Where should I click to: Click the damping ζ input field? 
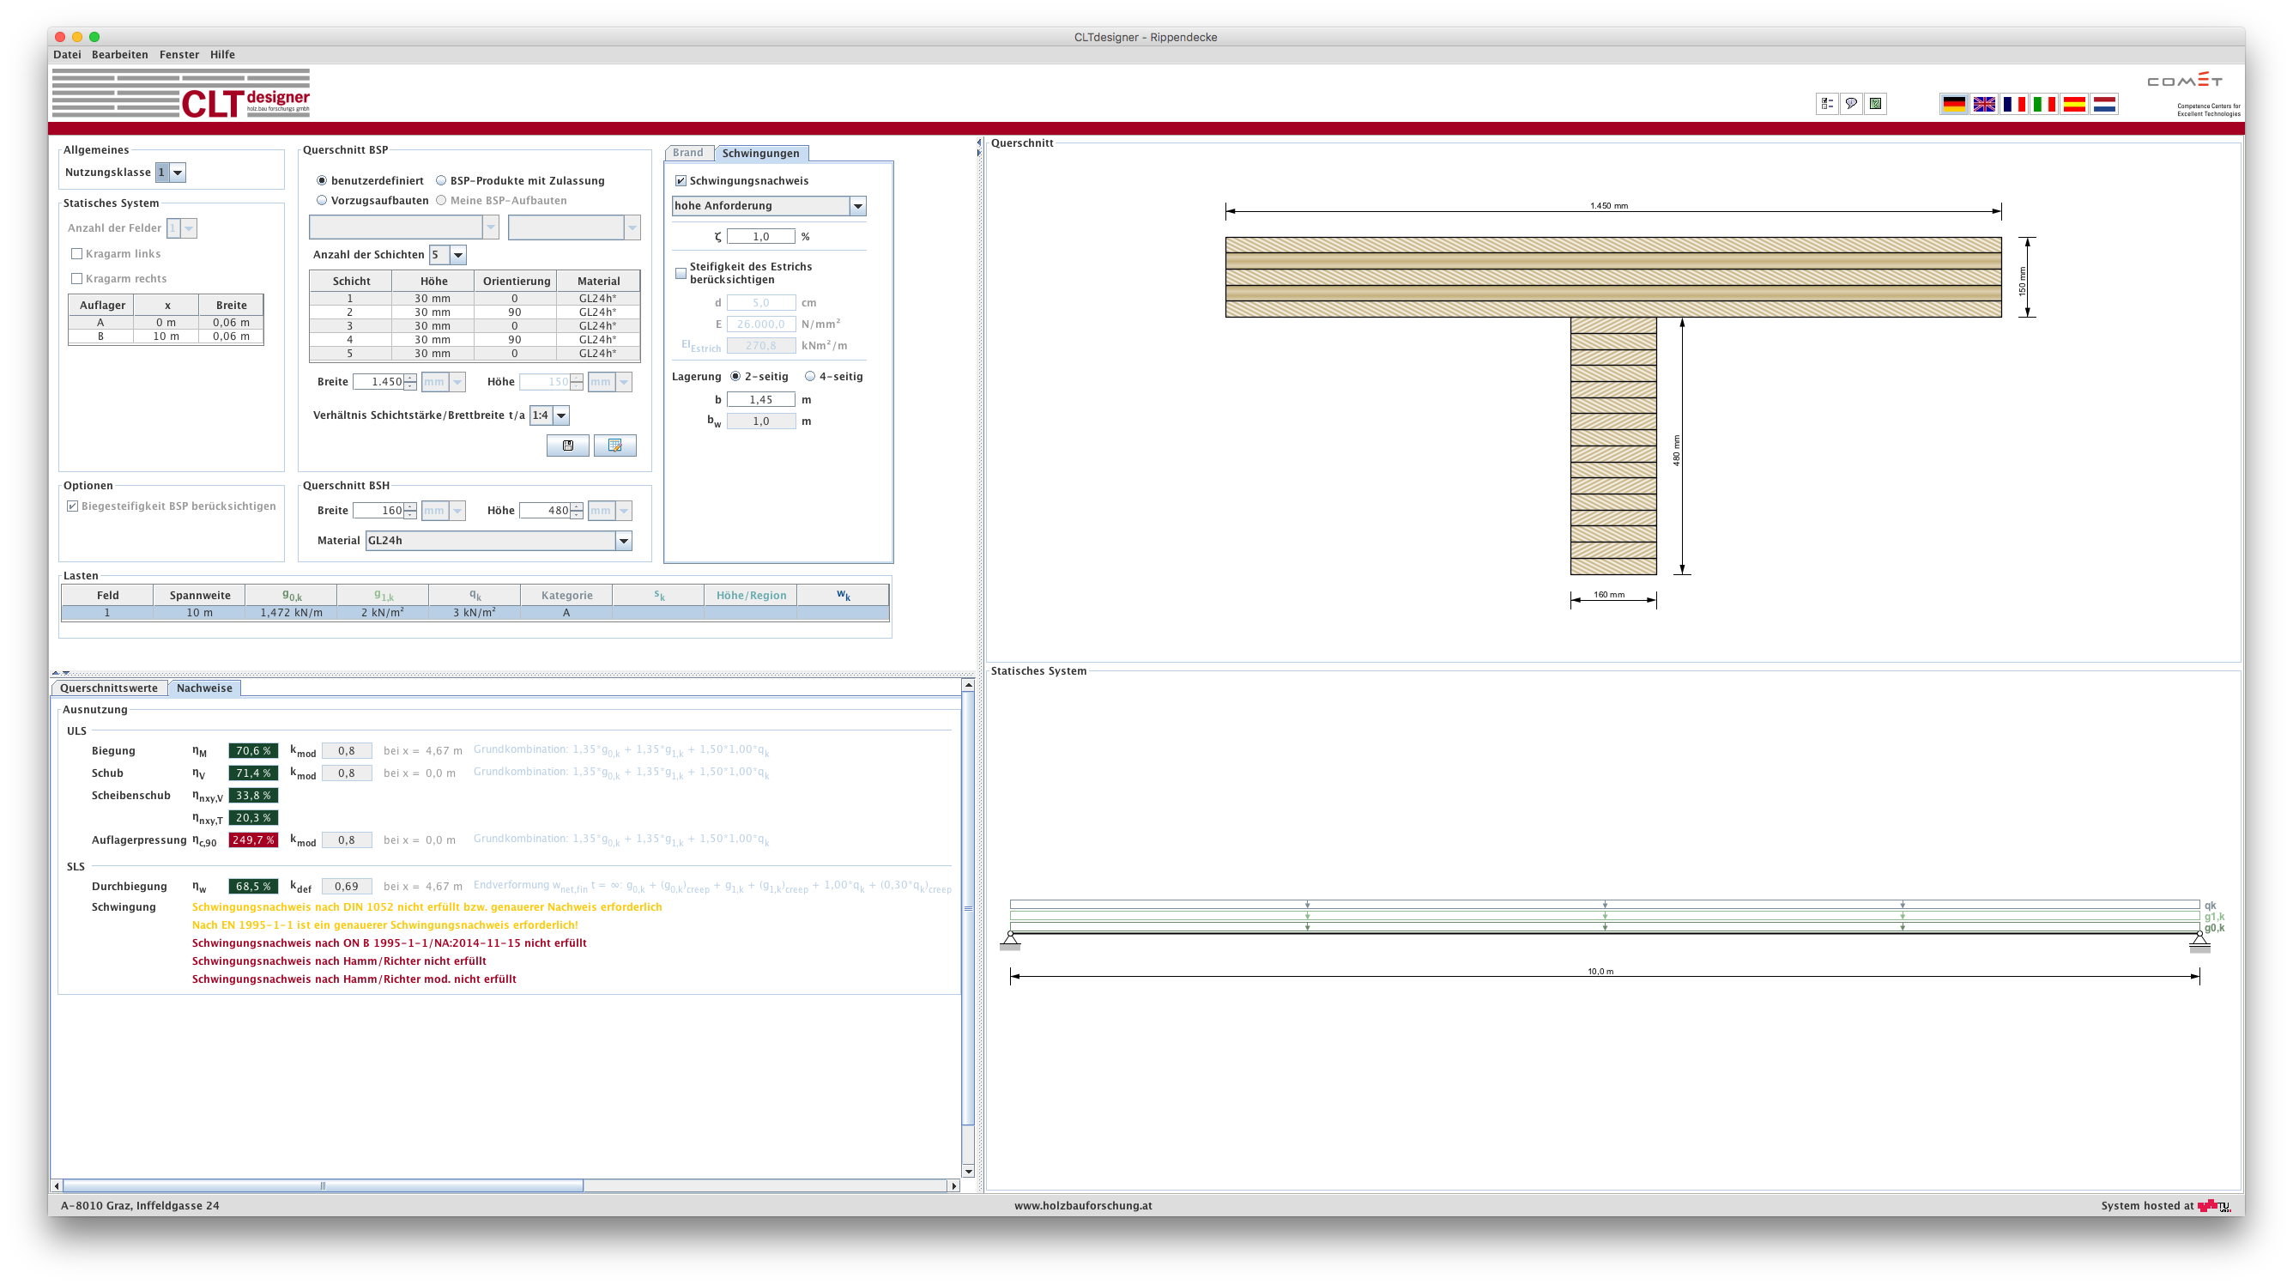click(760, 237)
